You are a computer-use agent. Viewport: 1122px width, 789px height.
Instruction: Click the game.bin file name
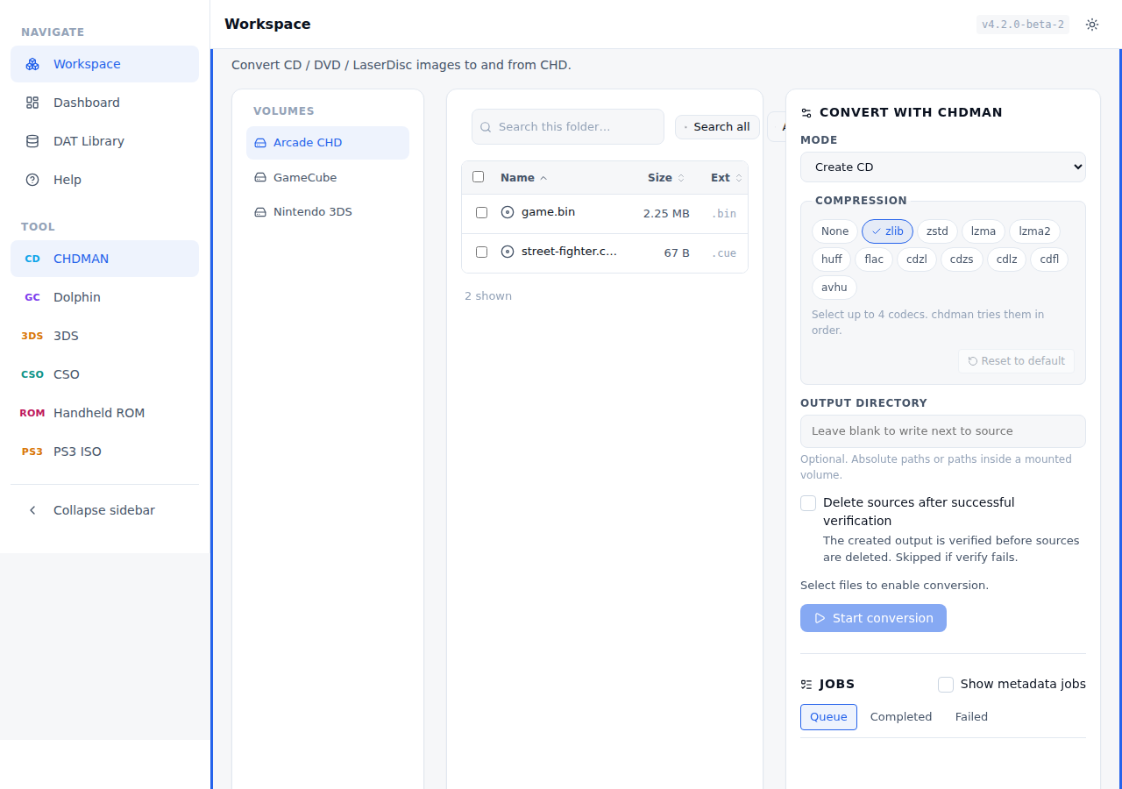pyautogui.click(x=548, y=211)
